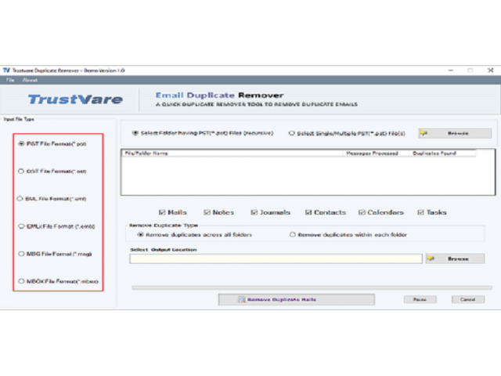Click the TrustVare logo

coord(75,99)
